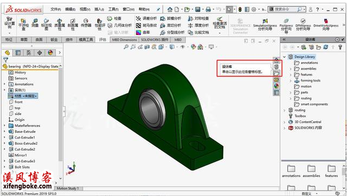Viewport: 347px width, 196px height.
Task: Expand the 3D ContentCentral node
Action: [284, 122]
